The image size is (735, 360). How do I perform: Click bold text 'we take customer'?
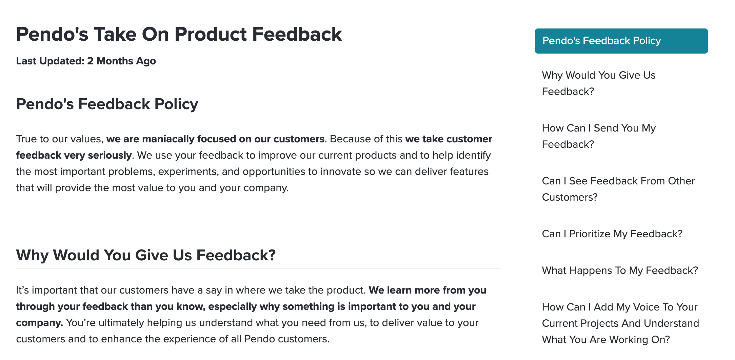[x=449, y=139]
